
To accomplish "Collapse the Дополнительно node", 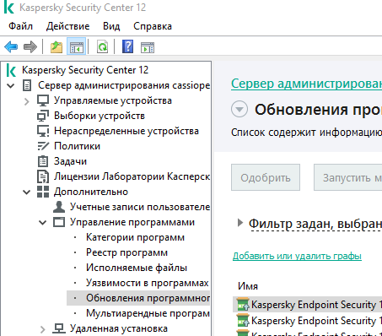I will pos(27,192).
